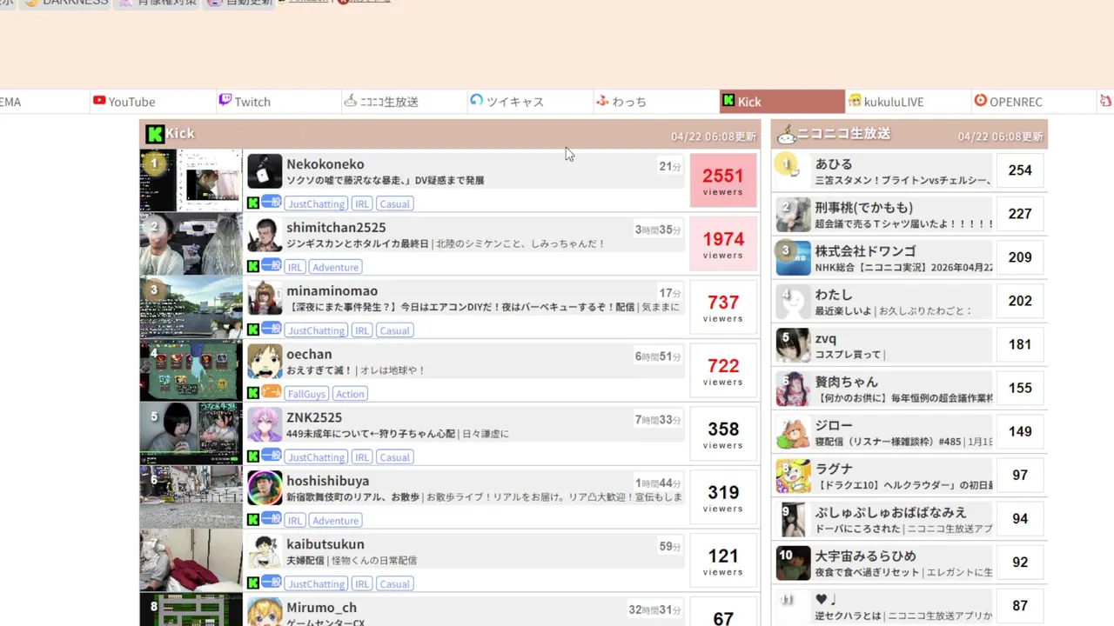Click stream title ゲームセンターCX
1114x626 pixels.
pos(325,623)
